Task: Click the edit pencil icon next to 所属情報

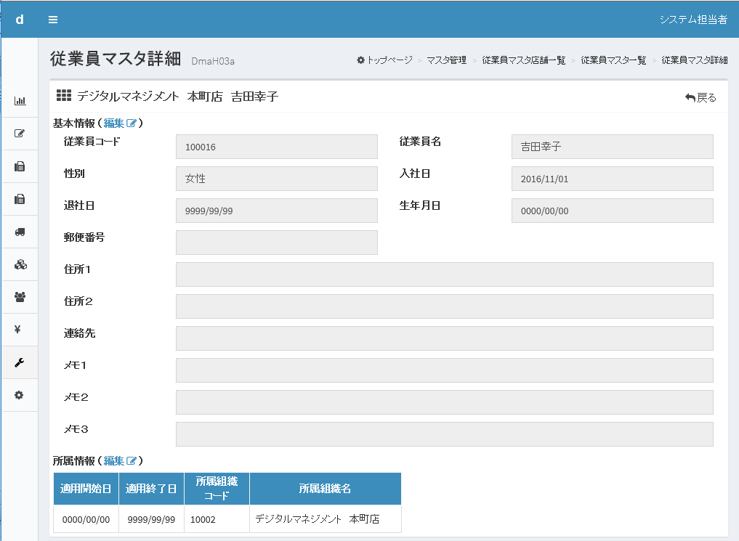Action: point(132,461)
